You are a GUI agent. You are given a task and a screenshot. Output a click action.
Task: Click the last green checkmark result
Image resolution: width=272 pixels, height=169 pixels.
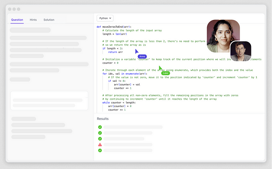point(100,150)
